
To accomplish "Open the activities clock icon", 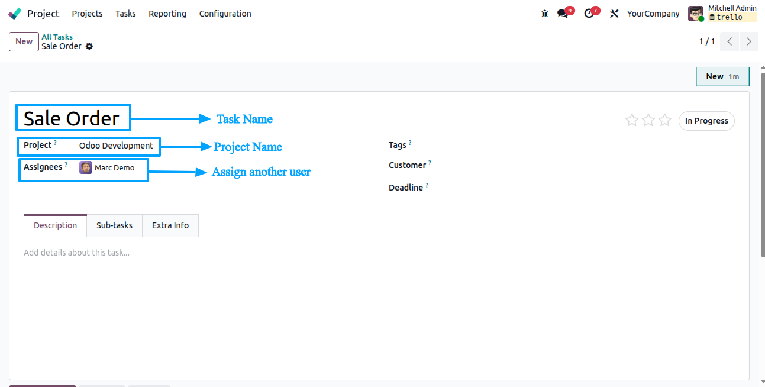I will coord(589,13).
